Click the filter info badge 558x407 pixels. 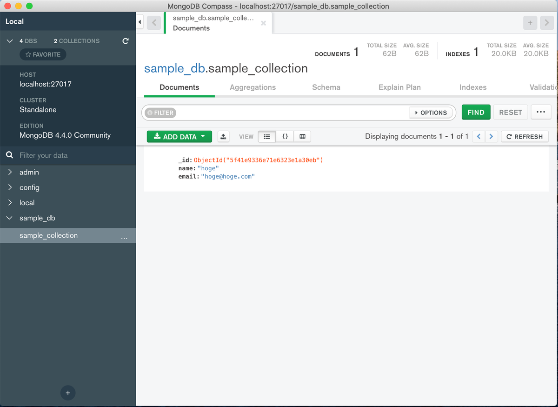pos(160,113)
